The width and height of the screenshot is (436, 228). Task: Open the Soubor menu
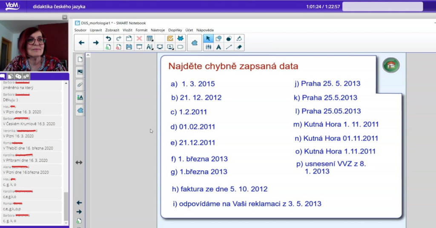pyautogui.click(x=80, y=30)
